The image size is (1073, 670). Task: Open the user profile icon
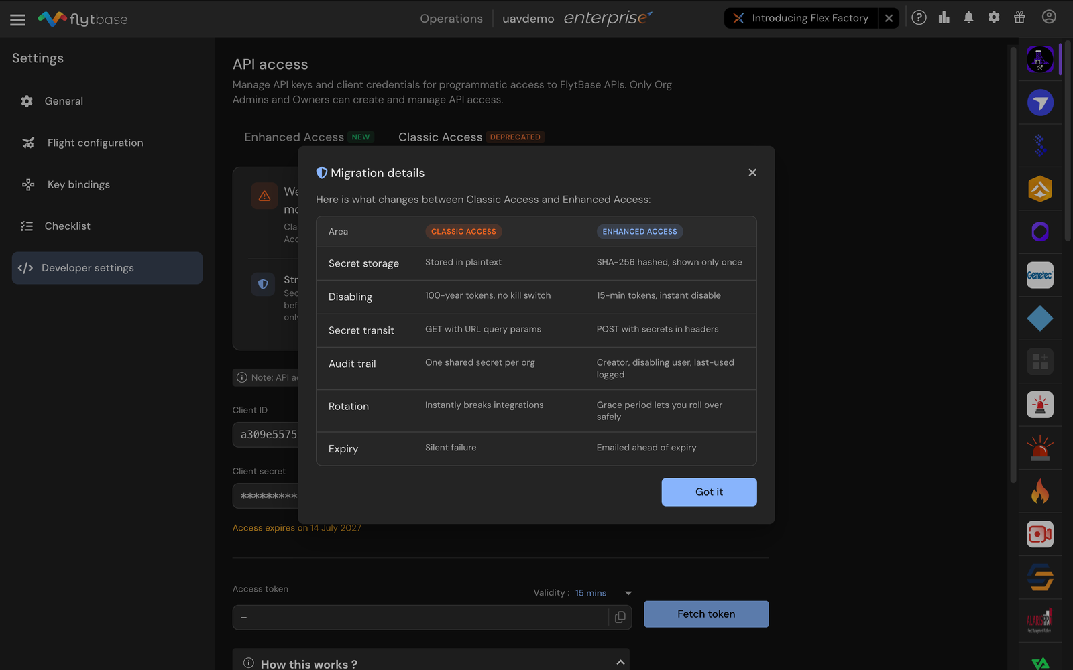(x=1049, y=17)
